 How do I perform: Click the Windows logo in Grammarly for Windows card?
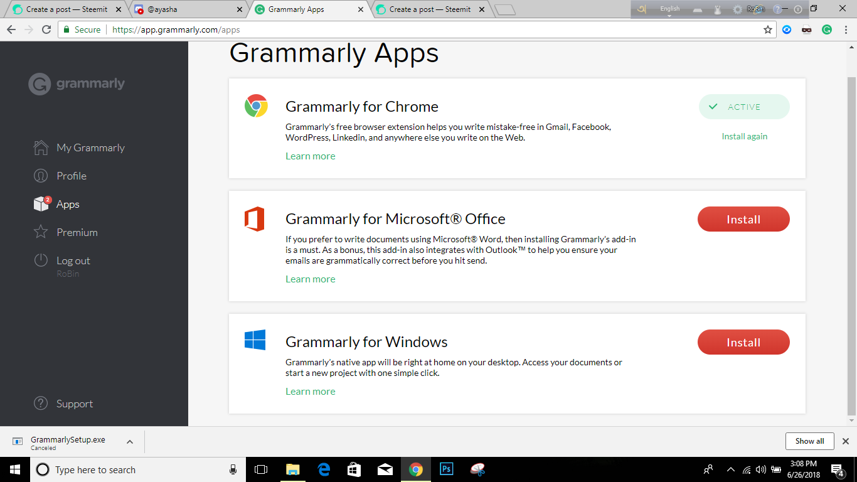point(255,340)
